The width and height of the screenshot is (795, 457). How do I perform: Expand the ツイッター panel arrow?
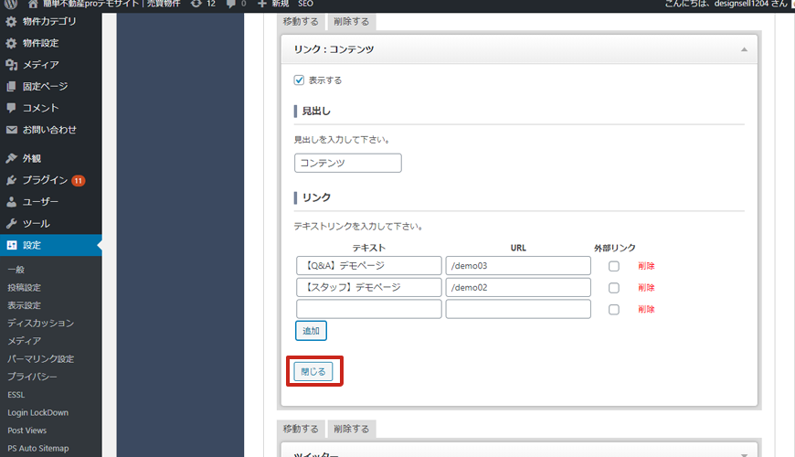(x=744, y=453)
